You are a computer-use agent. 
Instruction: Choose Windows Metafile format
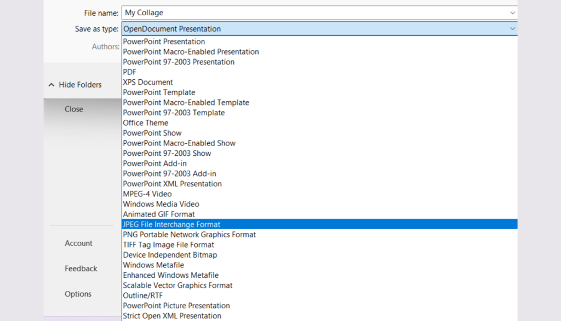click(319, 265)
